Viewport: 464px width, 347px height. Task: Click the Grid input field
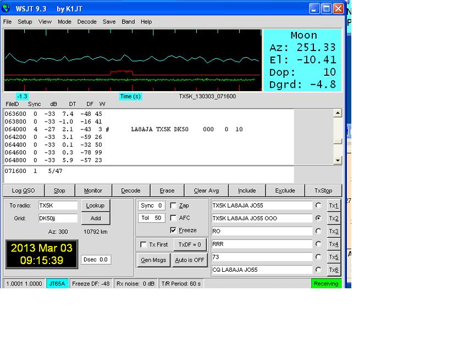[58, 218]
